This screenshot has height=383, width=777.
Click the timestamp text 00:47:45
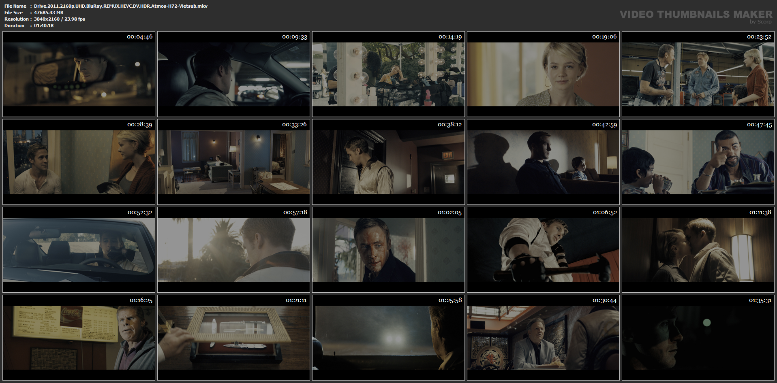pos(759,125)
